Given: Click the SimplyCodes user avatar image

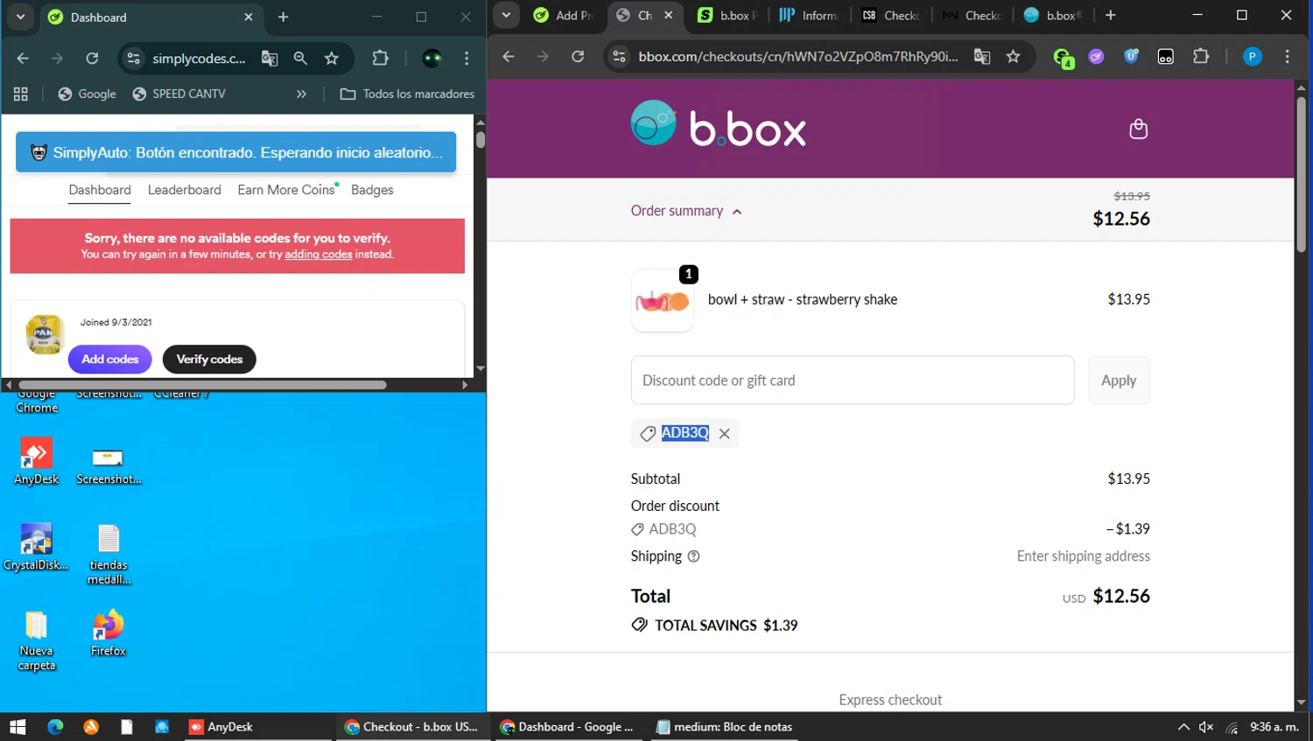Looking at the screenshot, I should click(45, 334).
